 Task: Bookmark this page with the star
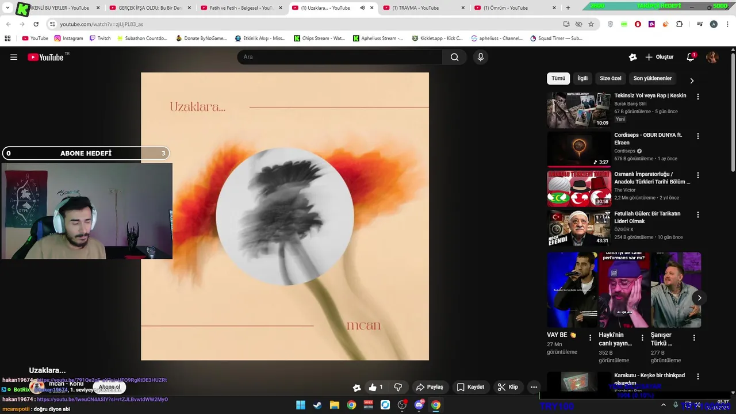click(591, 24)
